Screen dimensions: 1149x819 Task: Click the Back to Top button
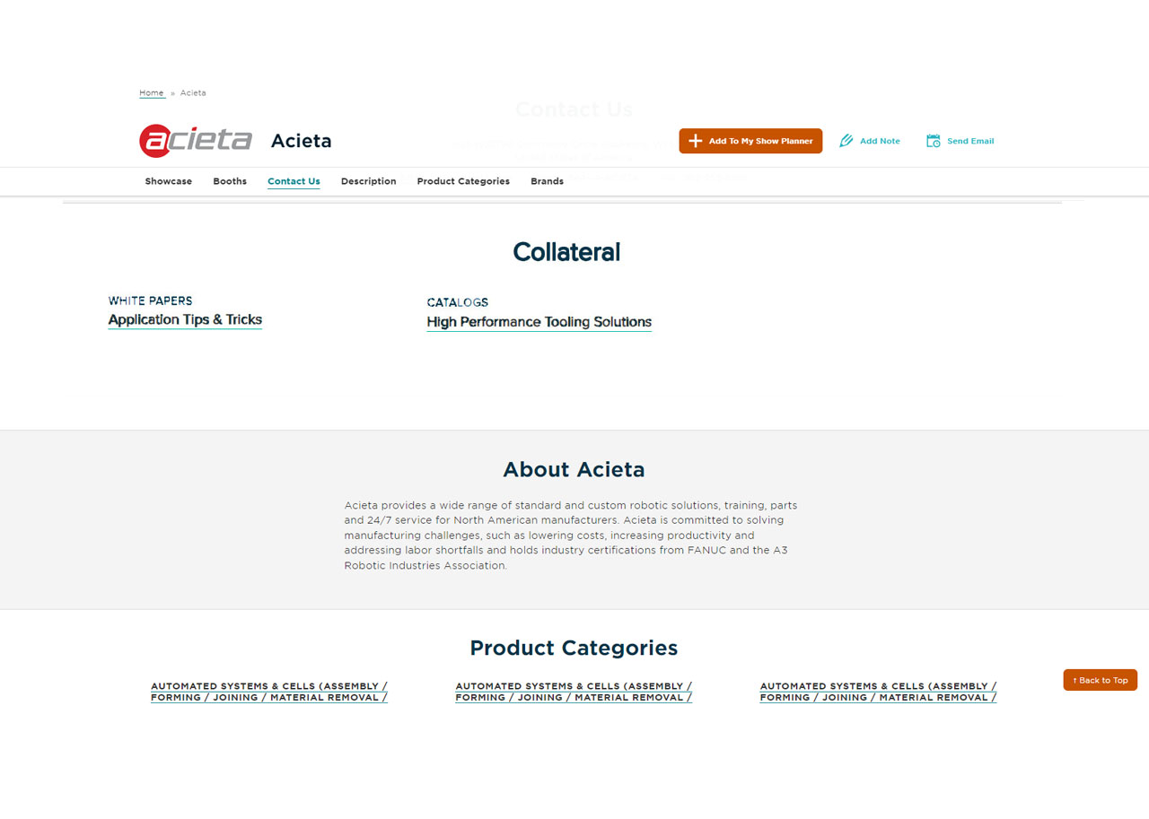1101,680
